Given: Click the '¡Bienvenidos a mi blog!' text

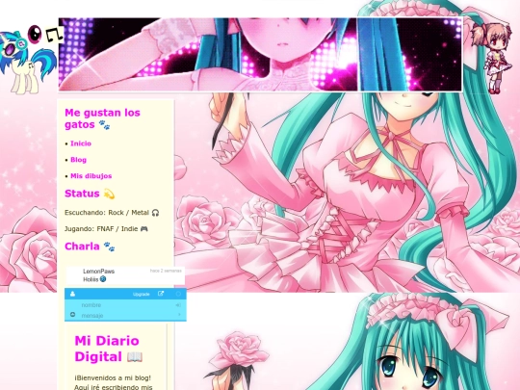Looking at the screenshot, I should click(113, 378).
